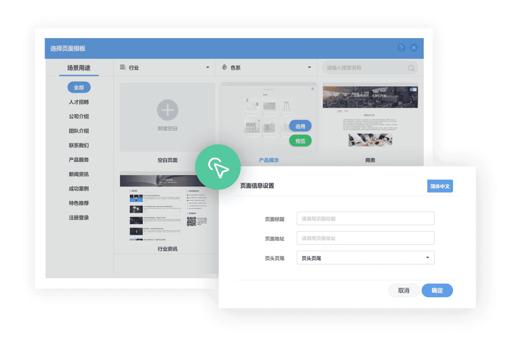The image size is (514, 339).
Task: Close the template selection dialog
Action: (x=414, y=48)
